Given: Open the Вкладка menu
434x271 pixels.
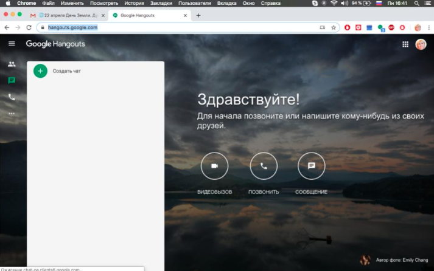Looking at the screenshot, I should tap(226, 3).
